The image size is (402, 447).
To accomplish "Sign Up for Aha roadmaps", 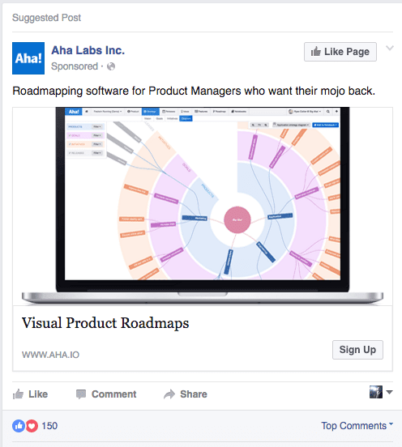I will pos(357,350).
